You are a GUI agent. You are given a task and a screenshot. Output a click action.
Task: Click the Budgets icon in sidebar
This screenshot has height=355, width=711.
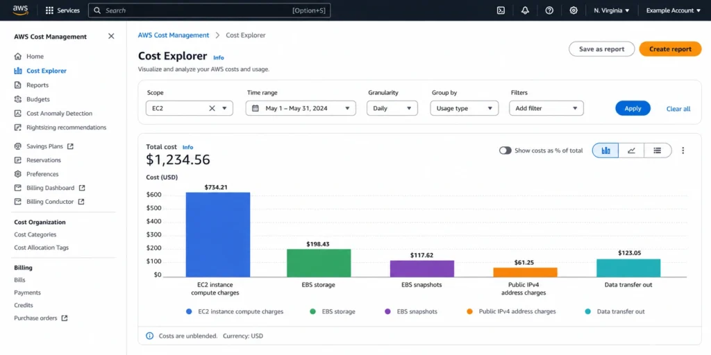point(18,99)
